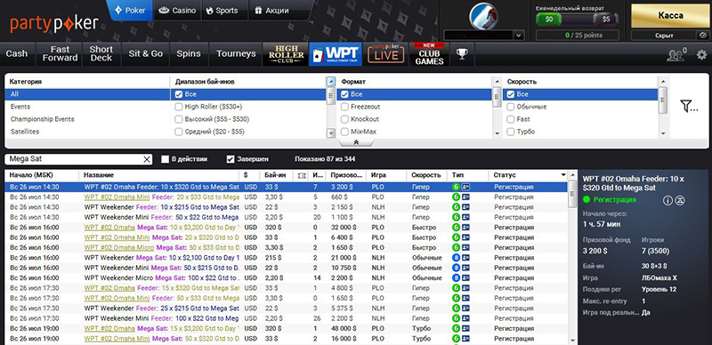The height and width of the screenshot is (345, 712).
Task: Click the $5 cashback gem
Action: point(606,19)
